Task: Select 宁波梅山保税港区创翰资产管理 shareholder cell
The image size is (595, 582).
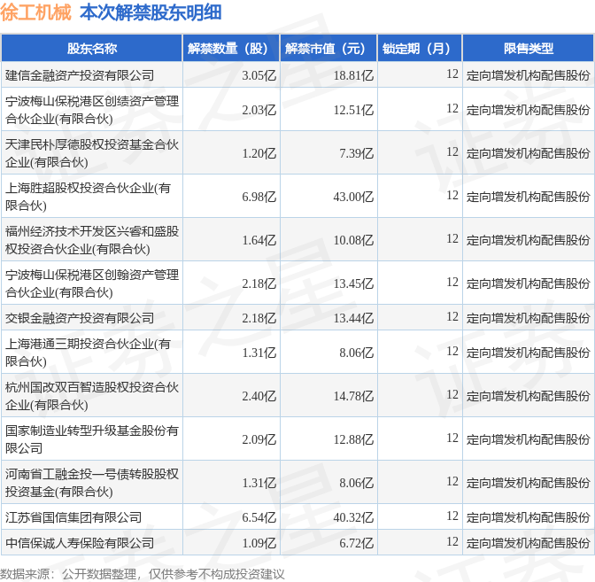Action: click(x=92, y=283)
